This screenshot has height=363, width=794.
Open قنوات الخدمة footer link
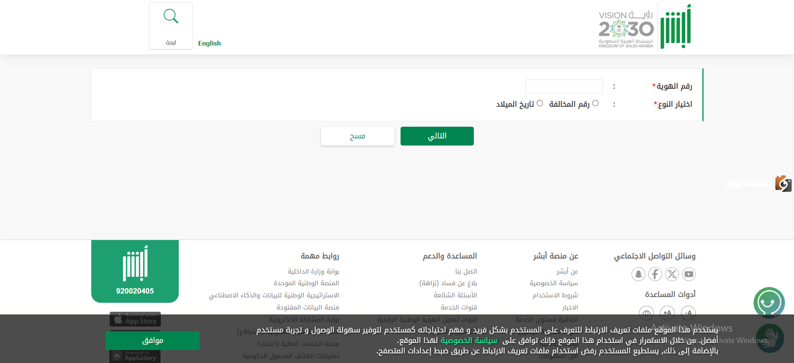pos(459,307)
